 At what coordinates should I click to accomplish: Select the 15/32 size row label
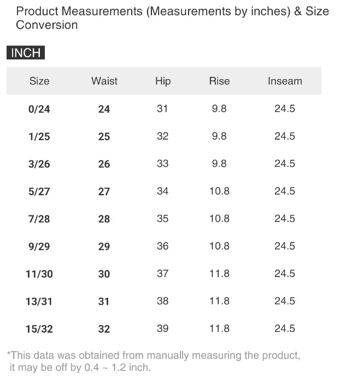tap(39, 329)
